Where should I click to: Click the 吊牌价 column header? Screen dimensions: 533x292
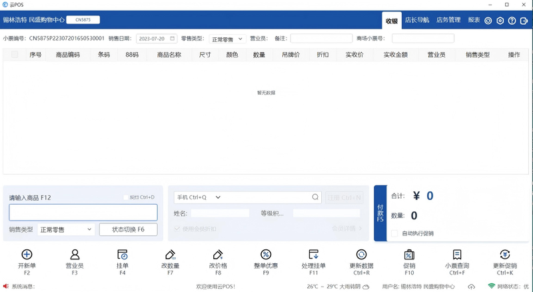pyautogui.click(x=291, y=55)
